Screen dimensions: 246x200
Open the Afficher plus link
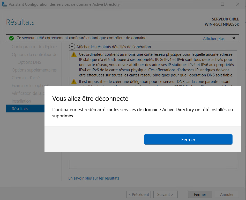click(214, 39)
